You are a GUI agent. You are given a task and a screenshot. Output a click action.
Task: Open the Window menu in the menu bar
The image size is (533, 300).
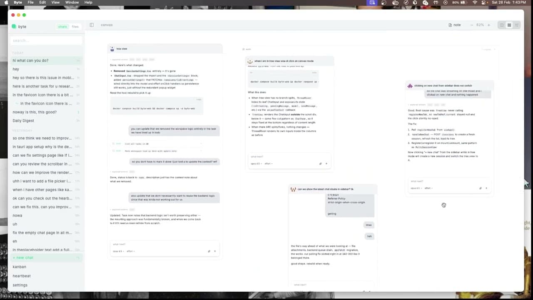click(72, 2)
